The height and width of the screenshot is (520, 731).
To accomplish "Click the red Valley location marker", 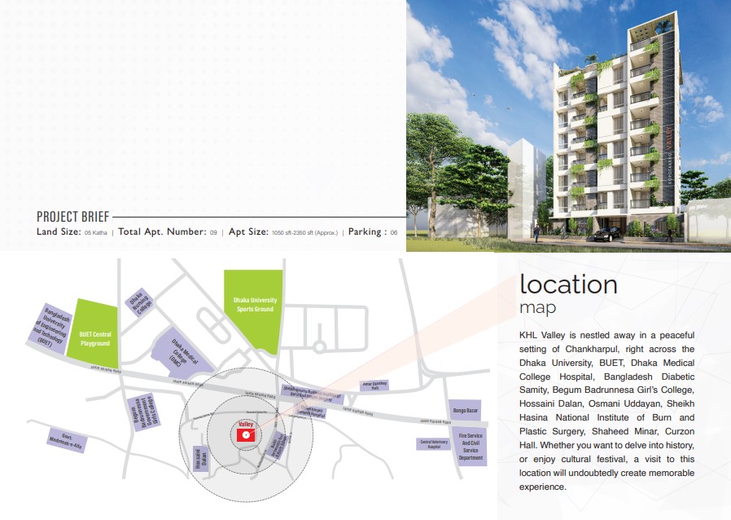I will point(246,435).
